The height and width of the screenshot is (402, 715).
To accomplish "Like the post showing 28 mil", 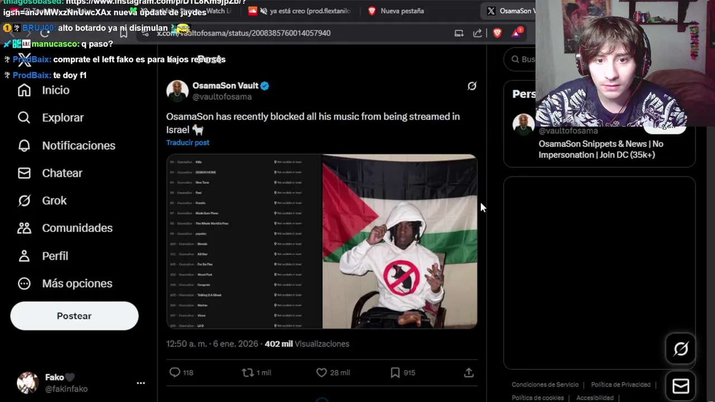I will 333,372.
